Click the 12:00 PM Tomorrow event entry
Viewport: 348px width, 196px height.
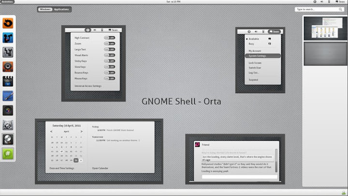[x=118, y=140]
